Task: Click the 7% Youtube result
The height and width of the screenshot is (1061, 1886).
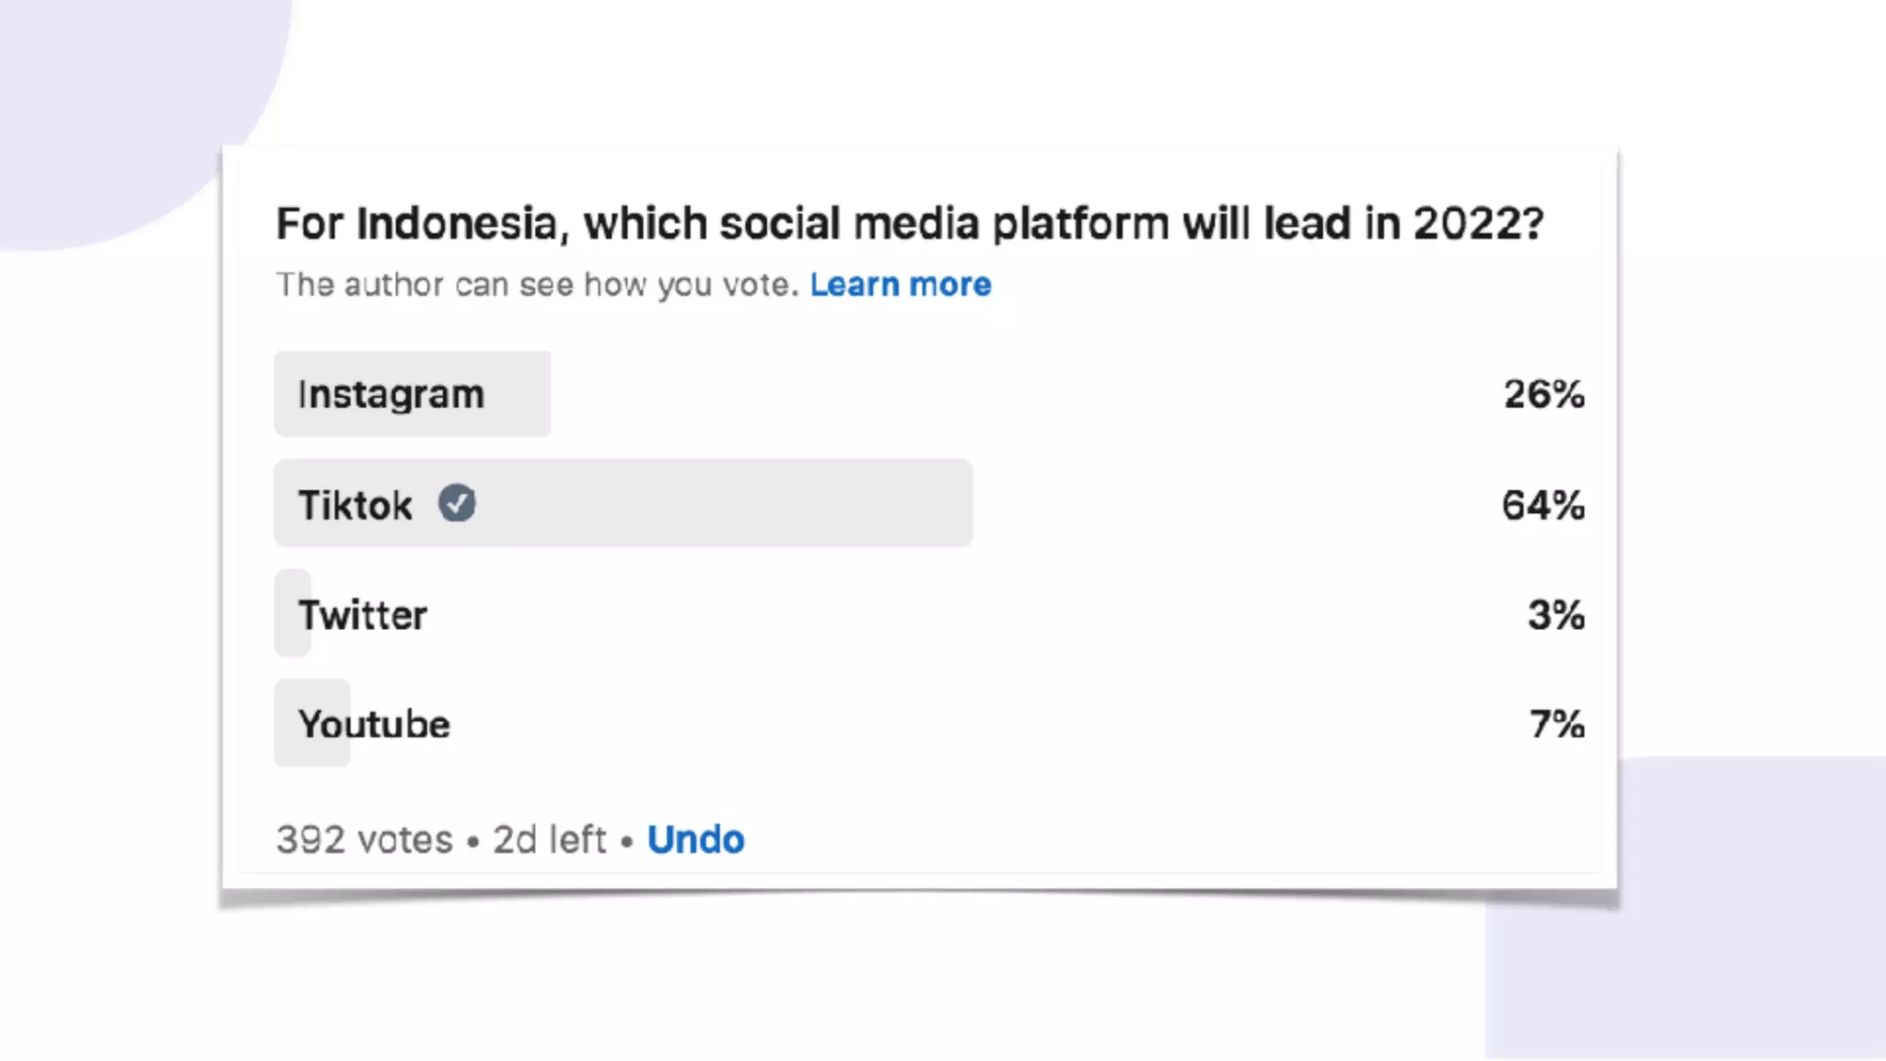Action: tap(1556, 725)
